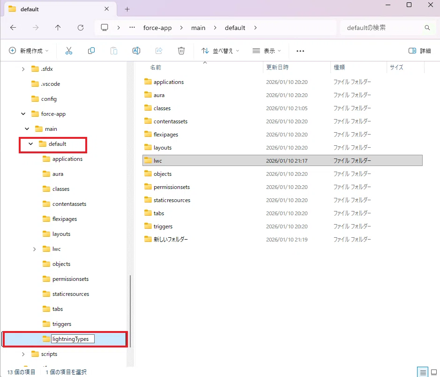Click chevron after default in address bar
The height and width of the screenshot is (377, 440).
255,28
